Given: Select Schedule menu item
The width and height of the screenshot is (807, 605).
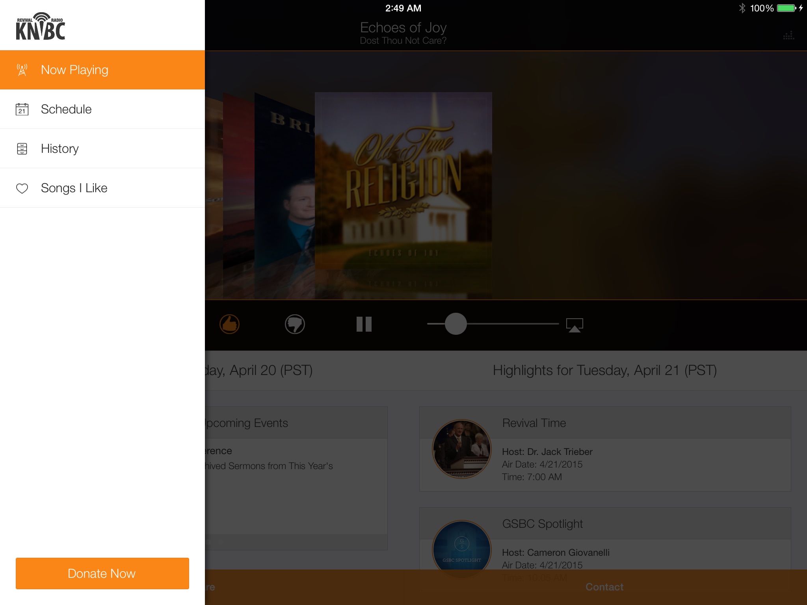Looking at the screenshot, I should pos(102,109).
